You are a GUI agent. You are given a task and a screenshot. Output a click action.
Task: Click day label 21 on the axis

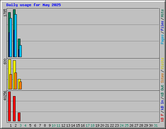tap(107, 125)
